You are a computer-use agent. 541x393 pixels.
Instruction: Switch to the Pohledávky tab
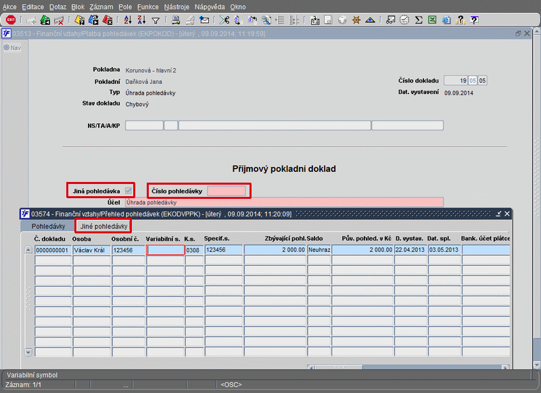[x=48, y=227]
